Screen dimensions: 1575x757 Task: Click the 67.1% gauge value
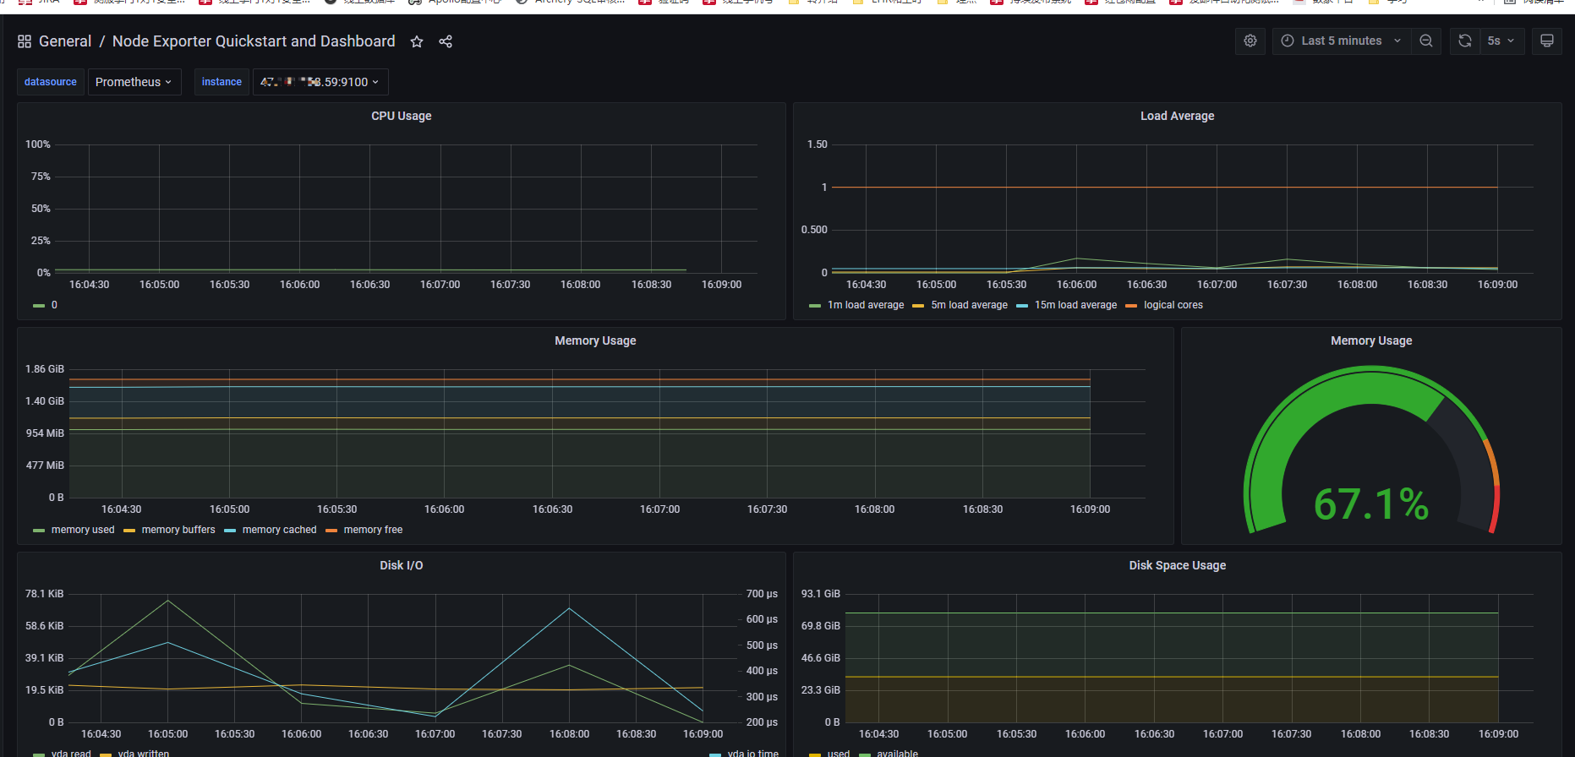point(1371,504)
